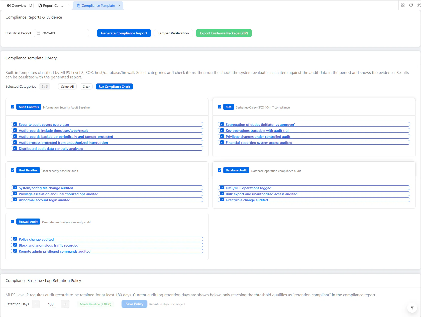
Task: Click the Audit Controls tag label
Action: [29, 107]
